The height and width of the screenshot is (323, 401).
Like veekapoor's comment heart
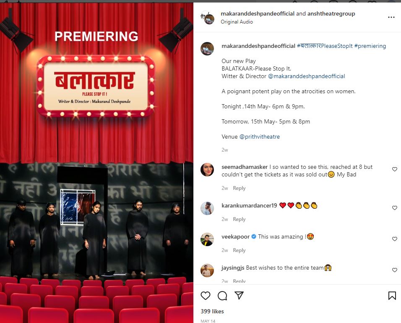pos(395,239)
